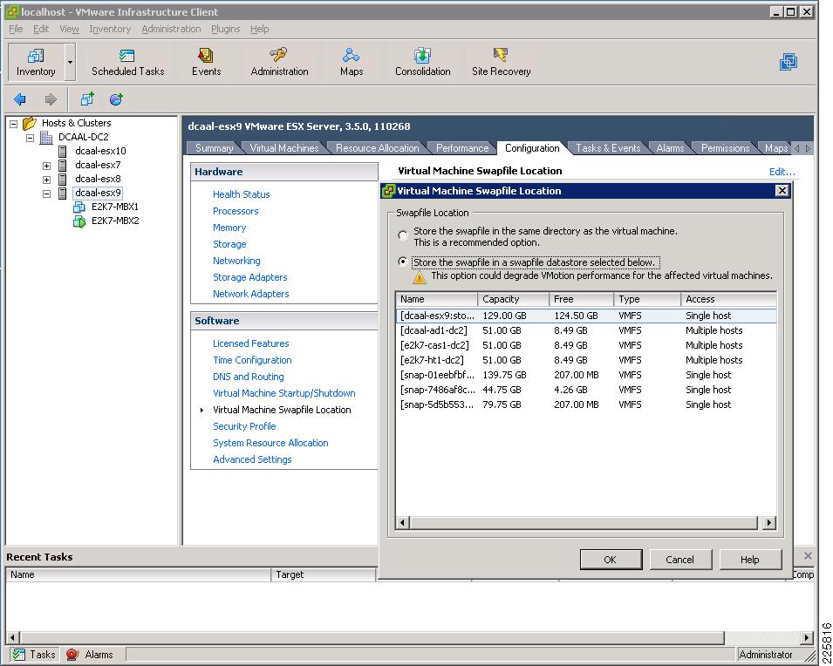Select the [dcaal-esx9:sto... datastore row

tap(586, 316)
